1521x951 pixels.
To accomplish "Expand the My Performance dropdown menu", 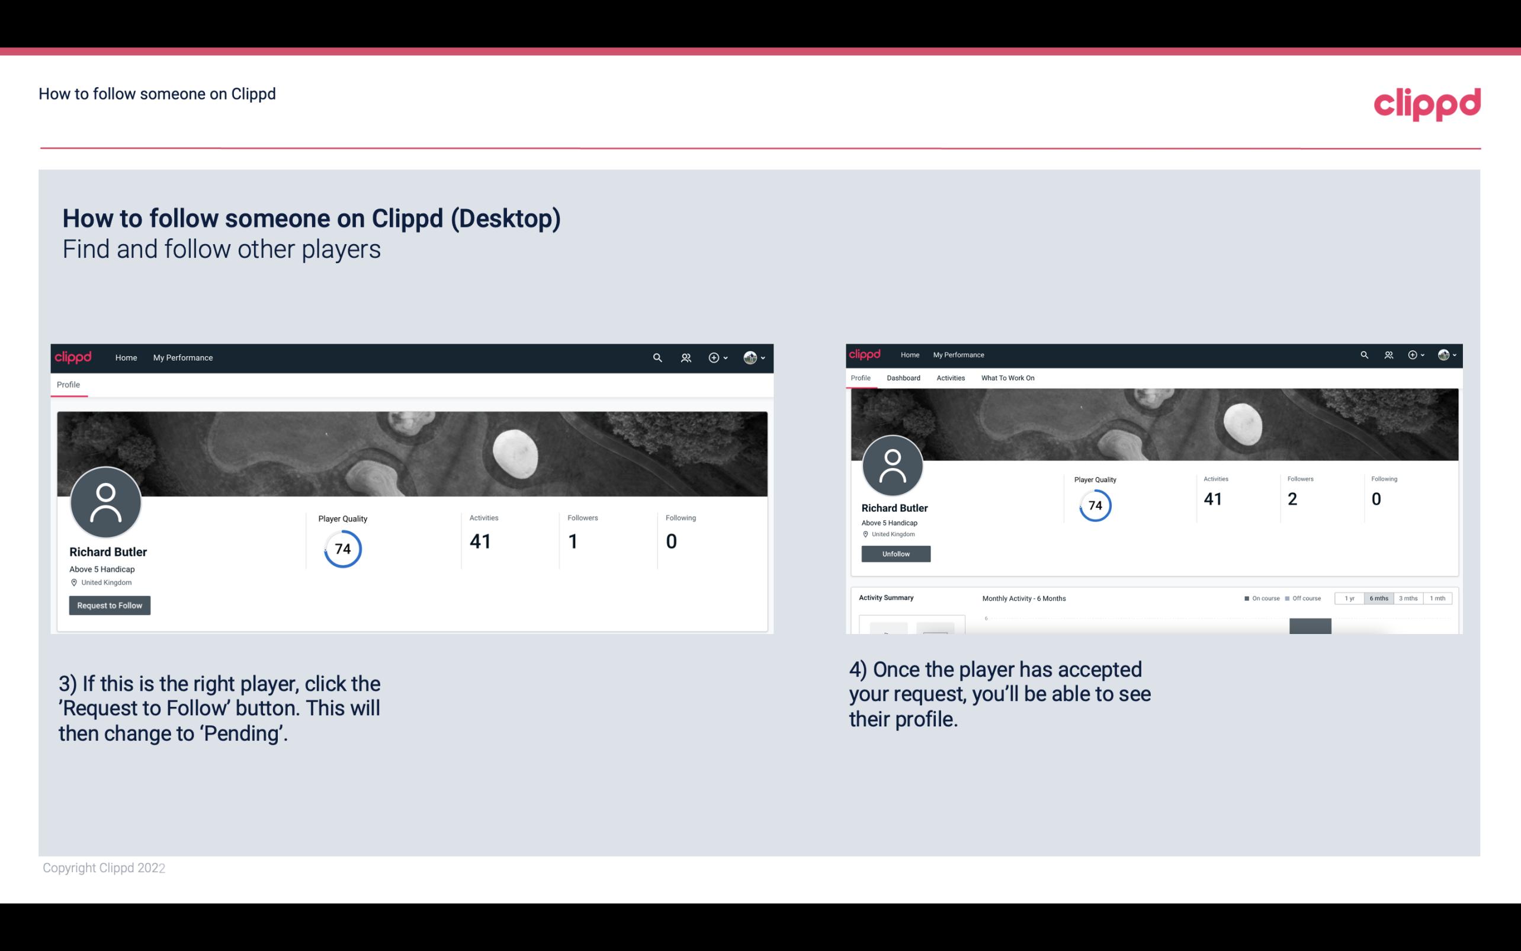I will click(x=182, y=357).
